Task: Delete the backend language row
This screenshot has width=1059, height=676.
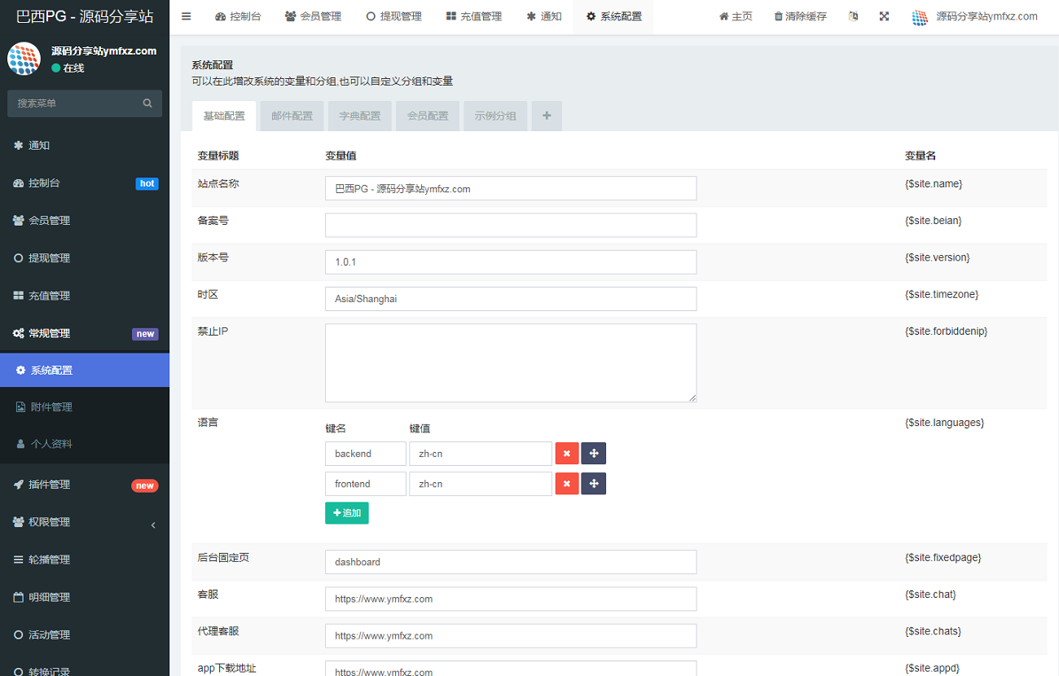Action: coord(566,454)
